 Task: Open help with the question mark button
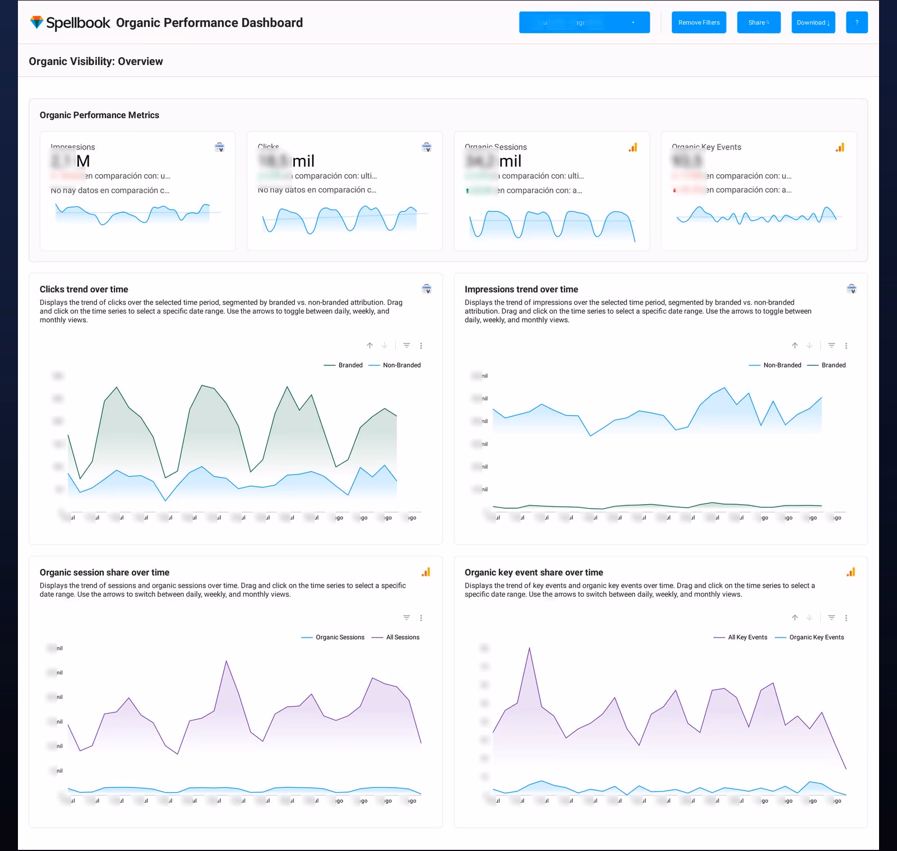(857, 22)
